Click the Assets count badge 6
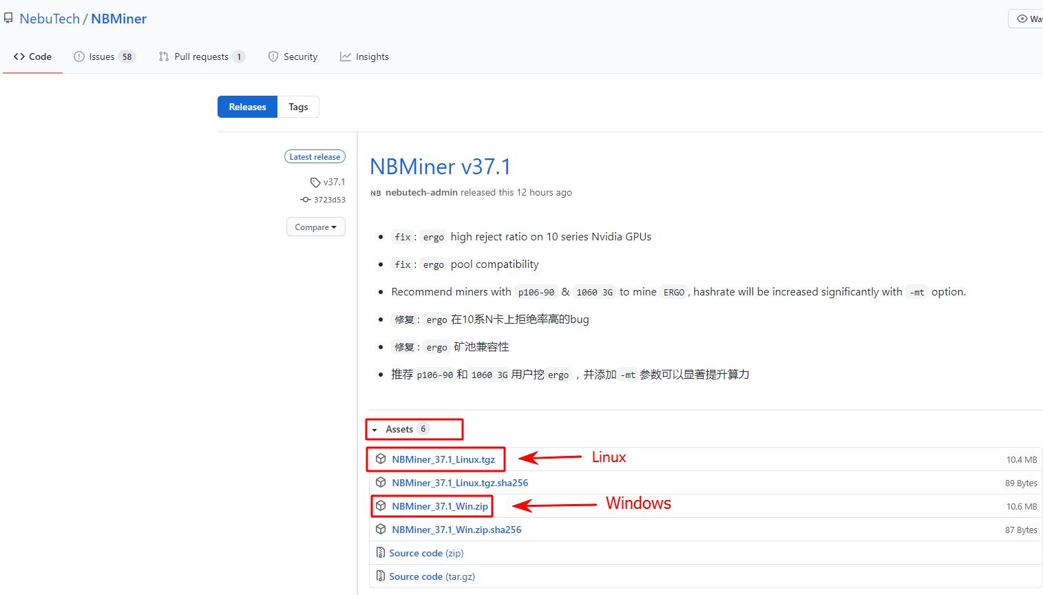The height and width of the screenshot is (595, 1043). [423, 429]
